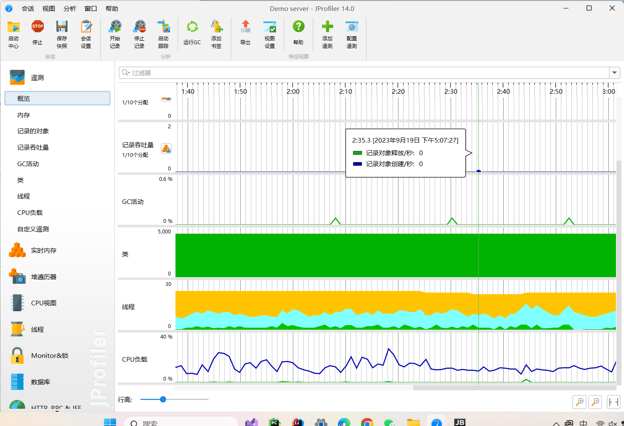This screenshot has width=624, height=426.
Task: Show hidden system tray icons
Action: pyautogui.click(x=556, y=423)
